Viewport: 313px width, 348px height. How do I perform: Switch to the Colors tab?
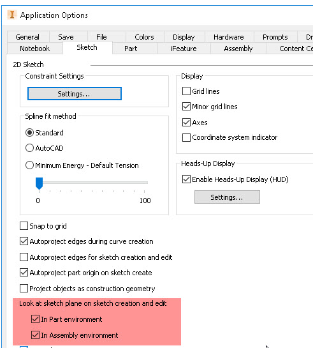tap(145, 37)
